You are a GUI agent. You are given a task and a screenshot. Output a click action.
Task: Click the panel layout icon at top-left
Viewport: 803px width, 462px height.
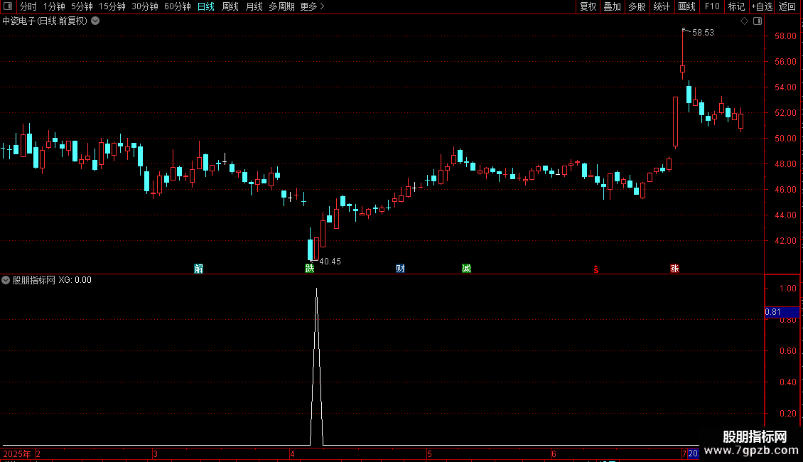click(8, 6)
